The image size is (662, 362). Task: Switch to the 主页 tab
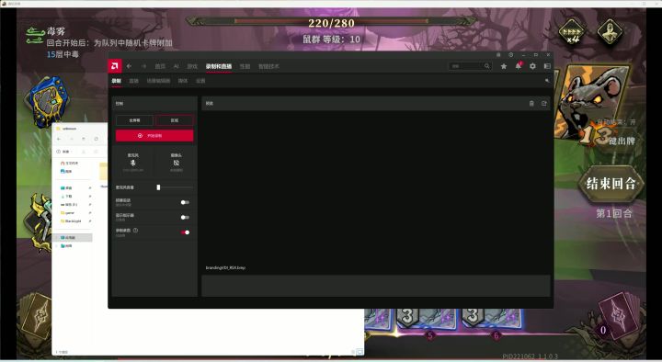(160, 66)
